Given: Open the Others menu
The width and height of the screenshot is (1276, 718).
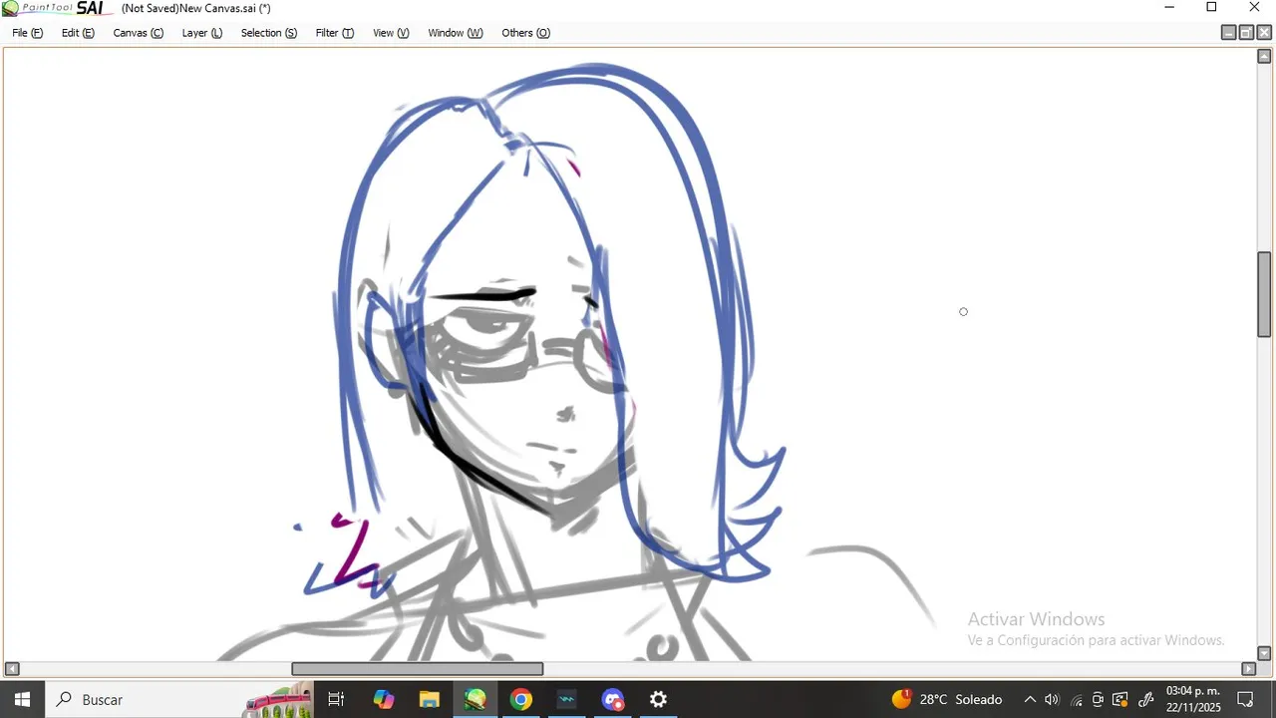Looking at the screenshot, I should pyautogui.click(x=525, y=33).
